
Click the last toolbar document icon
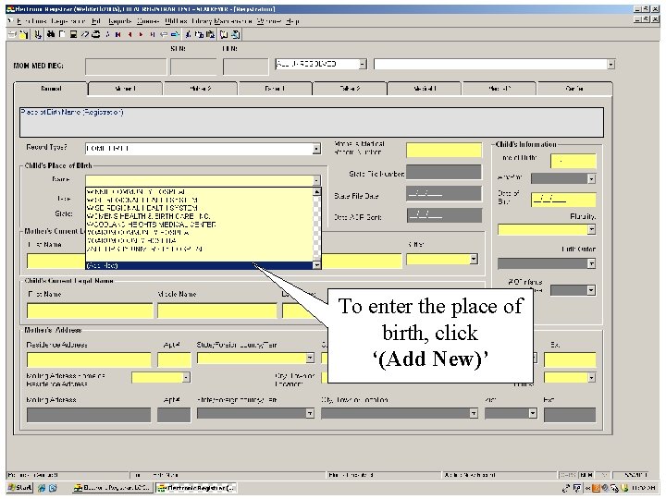(235, 34)
